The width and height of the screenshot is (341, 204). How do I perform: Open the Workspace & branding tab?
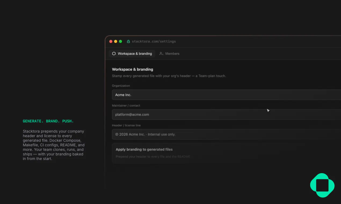(x=132, y=54)
